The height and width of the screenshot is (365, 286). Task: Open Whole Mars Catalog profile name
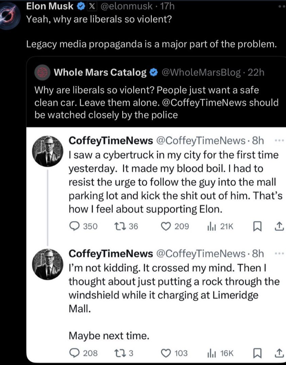[x=101, y=72]
